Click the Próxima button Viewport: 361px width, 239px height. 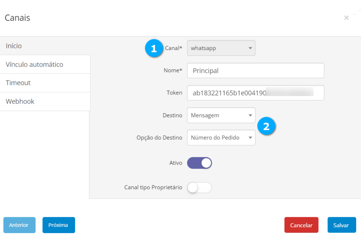(x=59, y=225)
